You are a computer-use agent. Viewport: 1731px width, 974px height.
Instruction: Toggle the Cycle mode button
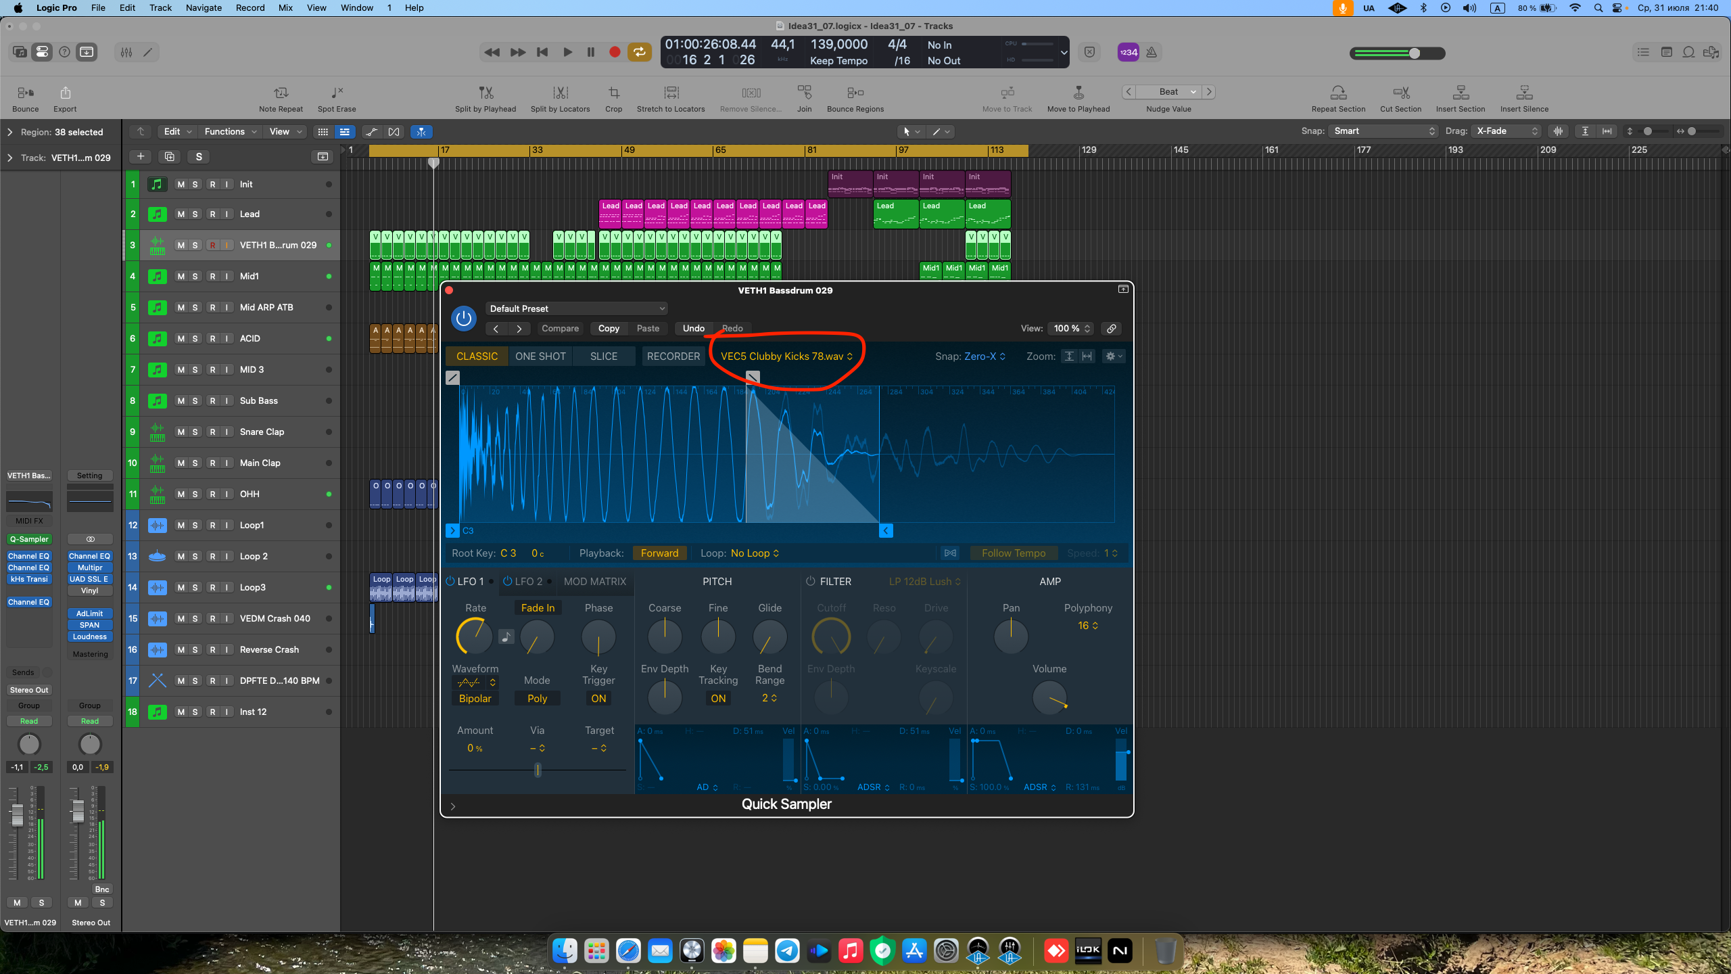coord(639,52)
